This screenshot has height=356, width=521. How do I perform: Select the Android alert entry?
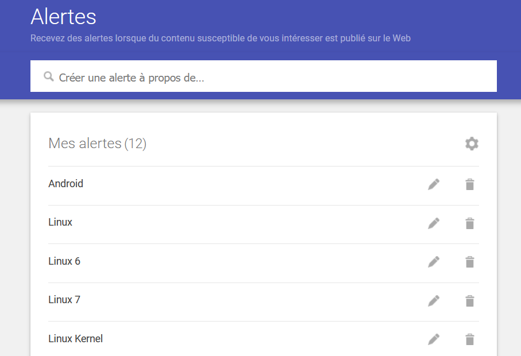[x=66, y=184]
